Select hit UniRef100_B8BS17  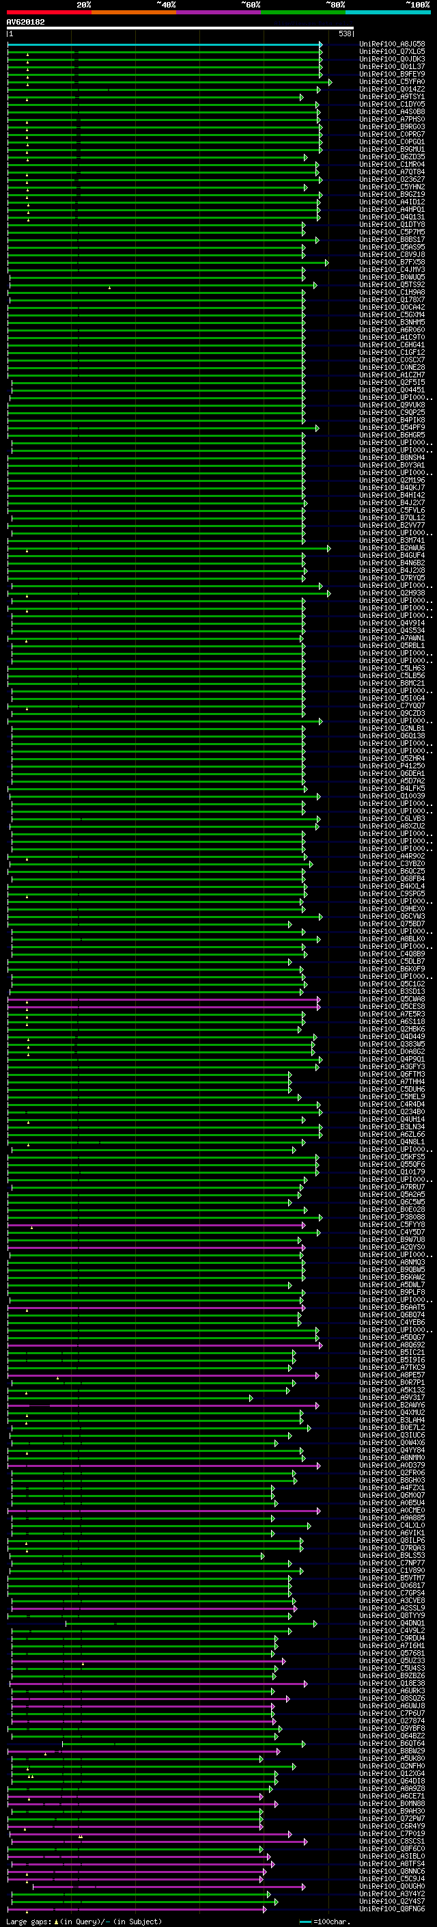[x=392, y=239]
